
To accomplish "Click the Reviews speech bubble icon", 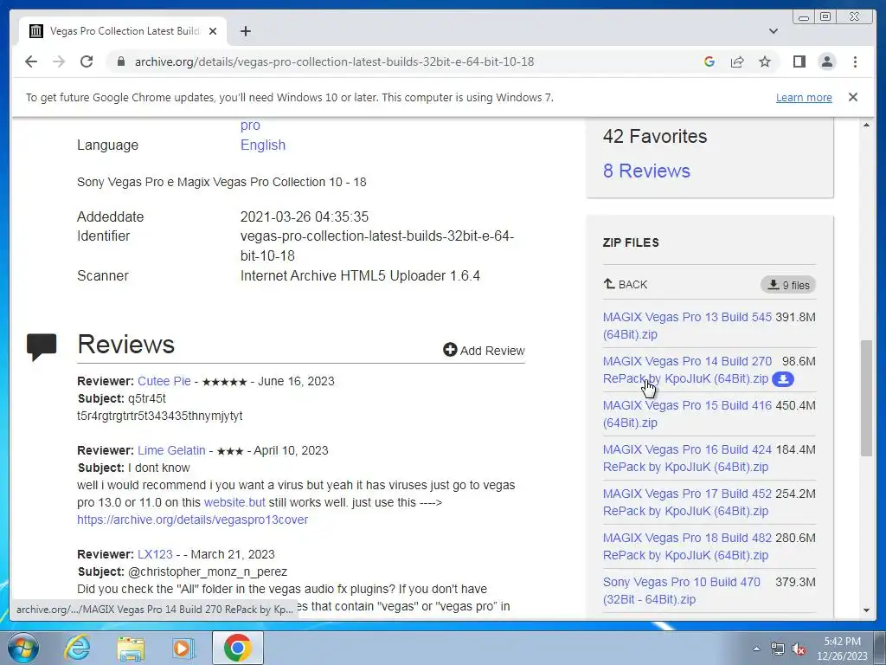I will pyautogui.click(x=42, y=346).
